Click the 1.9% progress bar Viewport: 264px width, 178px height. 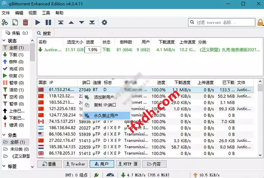(93, 50)
